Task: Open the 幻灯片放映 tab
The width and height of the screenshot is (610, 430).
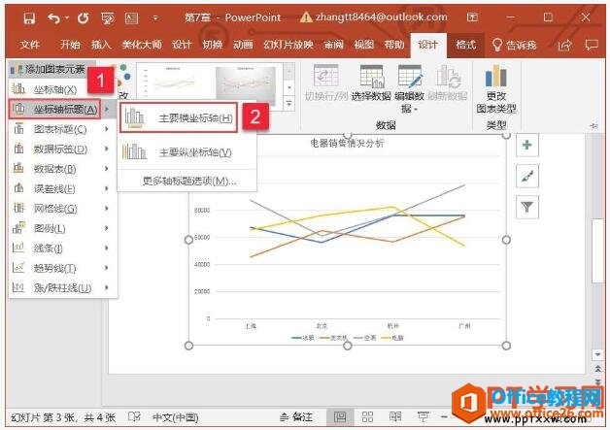Action: (x=288, y=45)
